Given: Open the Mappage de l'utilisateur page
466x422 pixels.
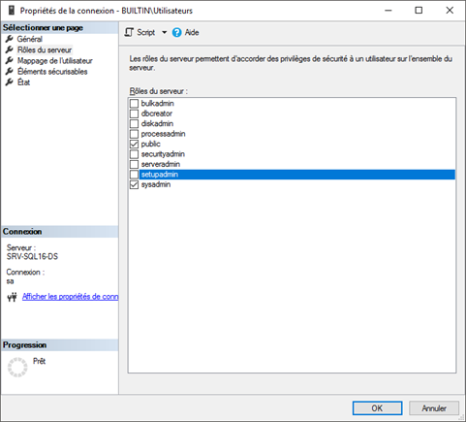Looking at the screenshot, I should click(55, 61).
